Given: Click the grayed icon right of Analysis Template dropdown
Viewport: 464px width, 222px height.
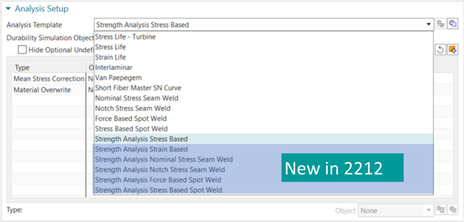Looking at the screenshot, I should click(441, 24).
